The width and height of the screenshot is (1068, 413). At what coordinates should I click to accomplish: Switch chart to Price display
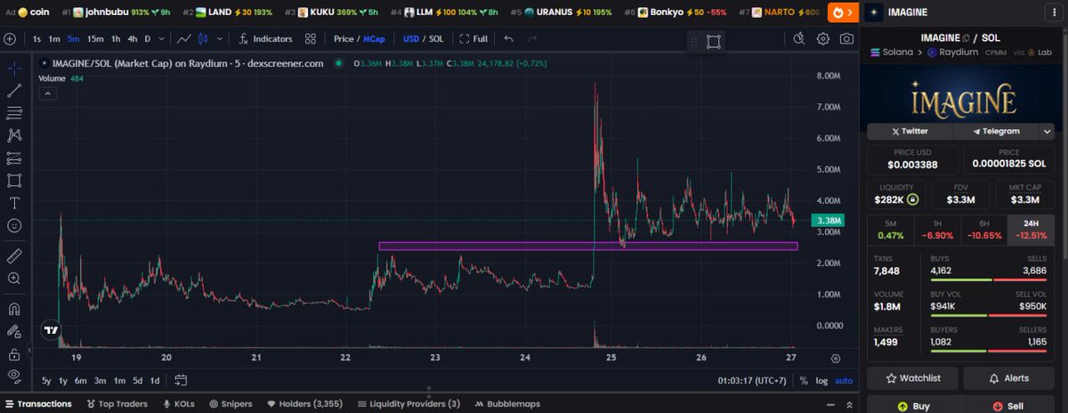click(343, 39)
